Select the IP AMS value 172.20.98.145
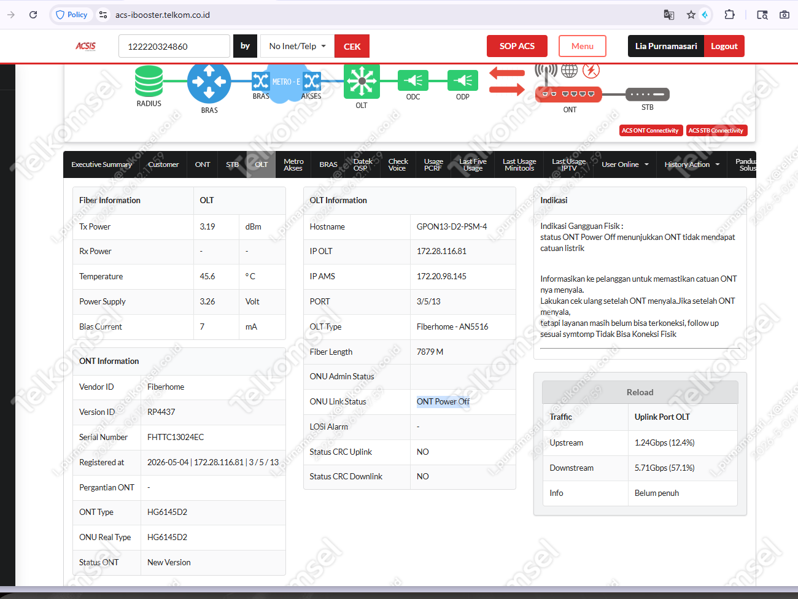This screenshot has width=798, height=599. (x=441, y=276)
